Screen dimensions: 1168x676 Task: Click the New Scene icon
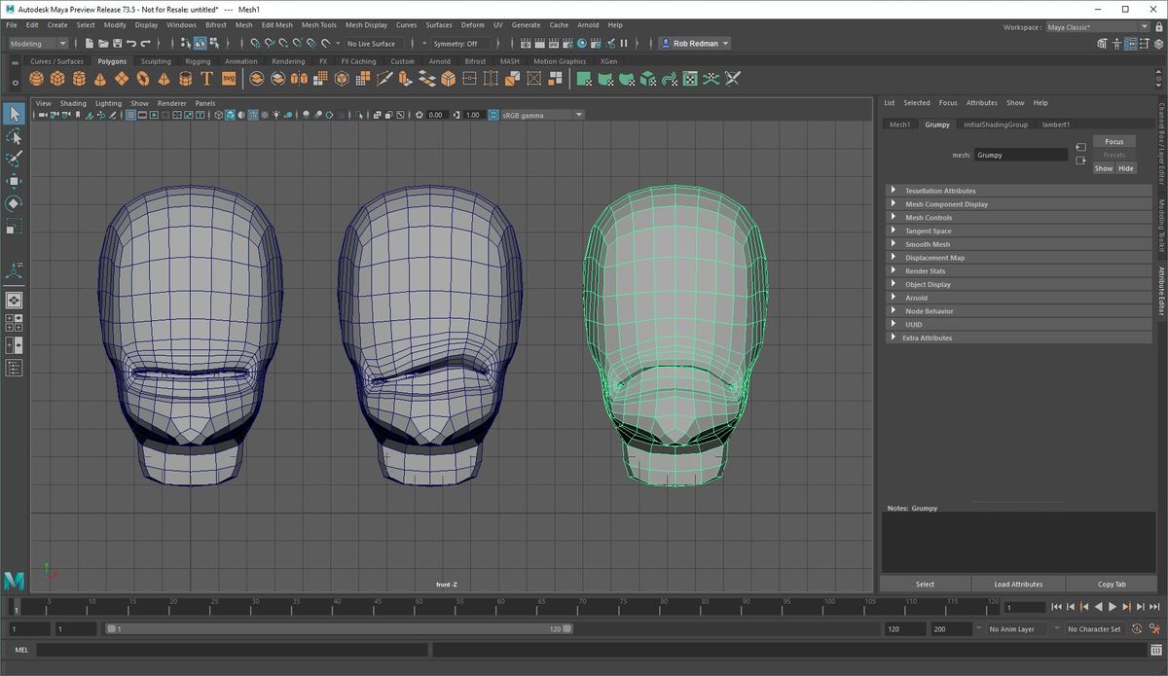point(90,43)
